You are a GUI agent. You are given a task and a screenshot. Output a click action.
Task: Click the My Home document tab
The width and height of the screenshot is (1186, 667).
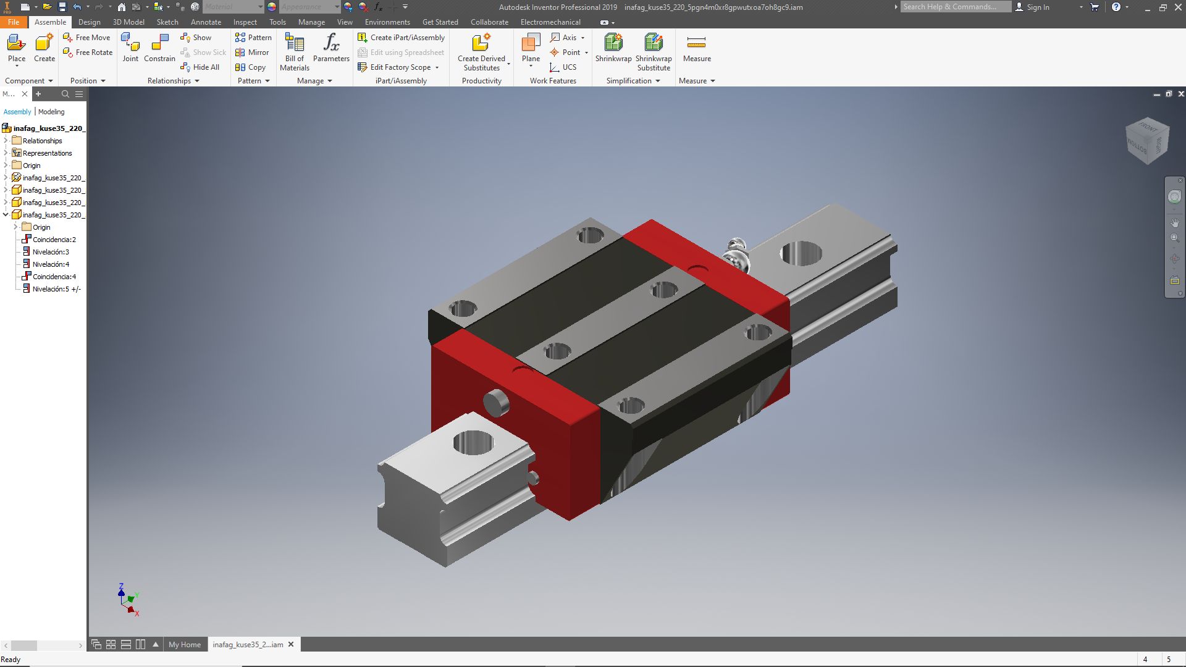184,644
